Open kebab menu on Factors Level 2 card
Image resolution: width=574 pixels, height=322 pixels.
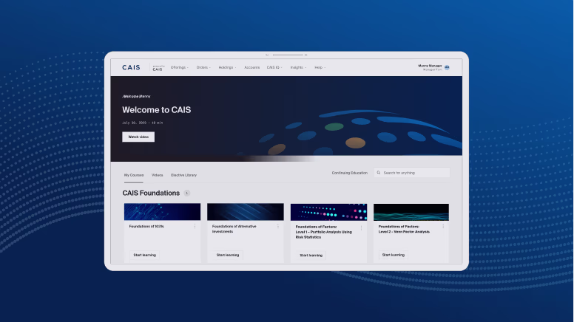tap(445, 227)
